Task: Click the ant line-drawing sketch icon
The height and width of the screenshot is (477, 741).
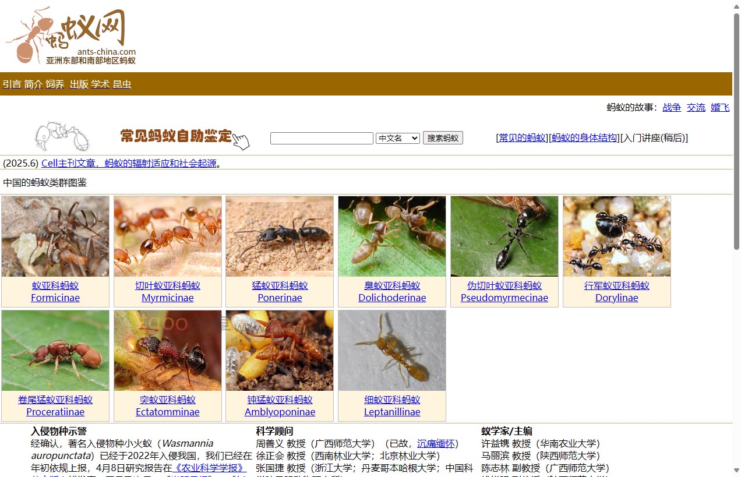Action: coord(62,137)
